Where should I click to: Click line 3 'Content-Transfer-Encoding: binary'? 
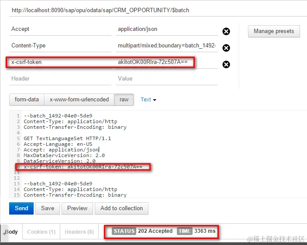75,127
